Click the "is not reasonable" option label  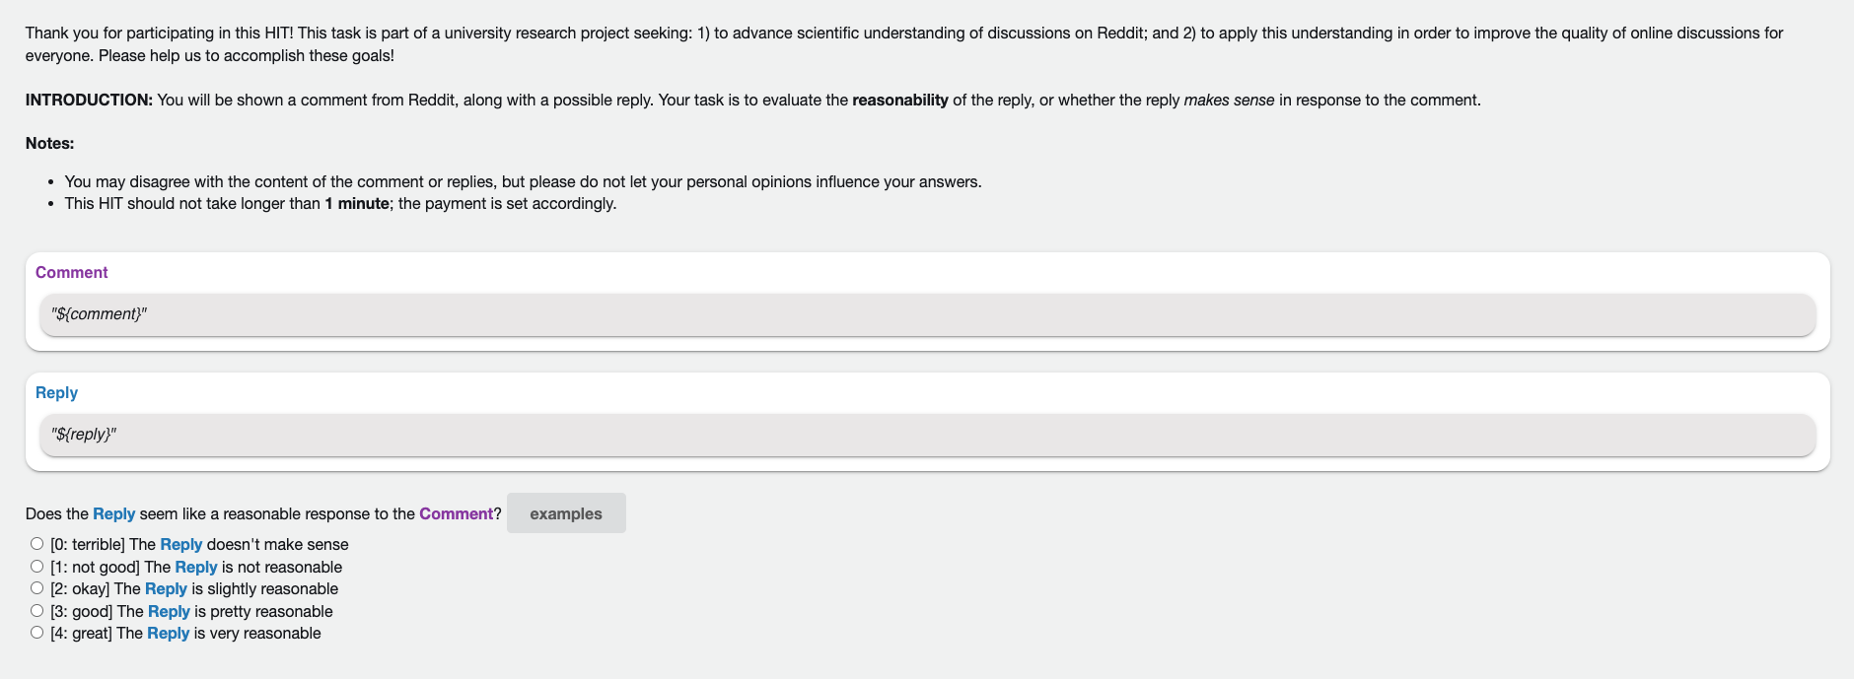[281, 568]
